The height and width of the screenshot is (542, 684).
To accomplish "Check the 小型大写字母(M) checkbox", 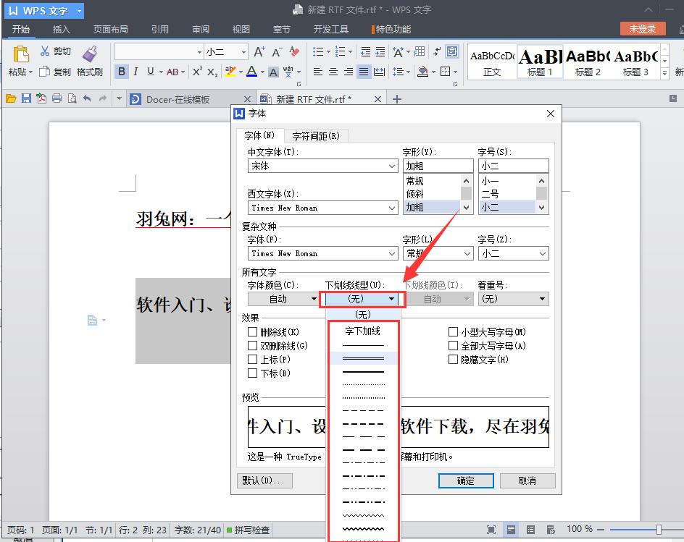I will [x=454, y=332].
